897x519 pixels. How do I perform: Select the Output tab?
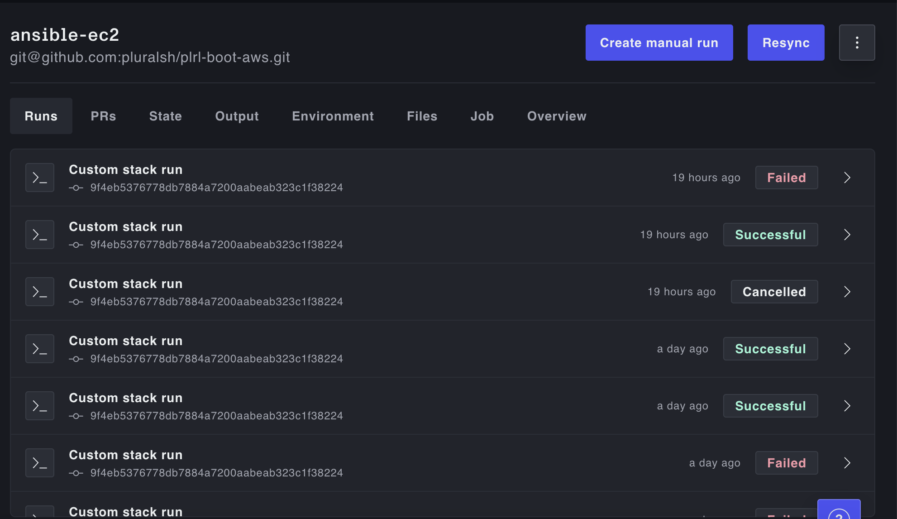[x=237, y=116]
